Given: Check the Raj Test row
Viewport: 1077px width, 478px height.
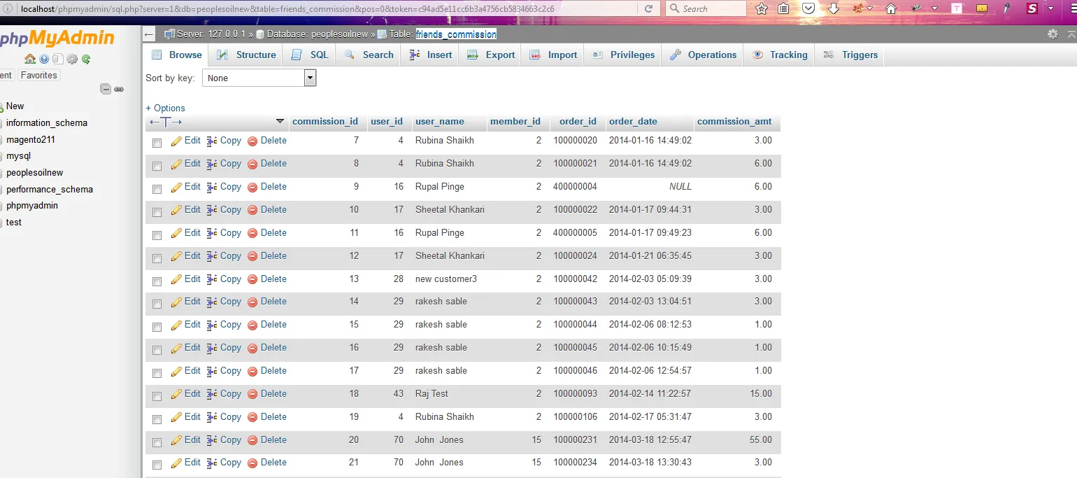Looking at the screenshot, I should 157,395.
